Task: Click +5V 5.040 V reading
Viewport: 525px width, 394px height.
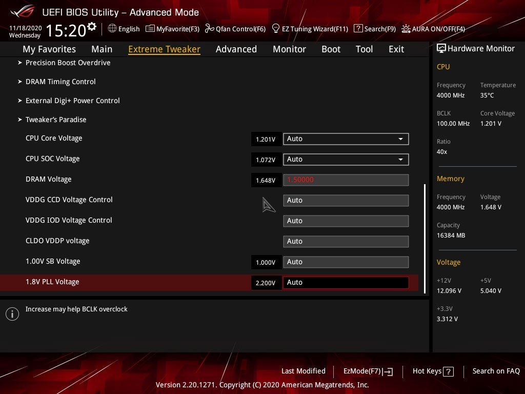Action: (x=491, y=291)
